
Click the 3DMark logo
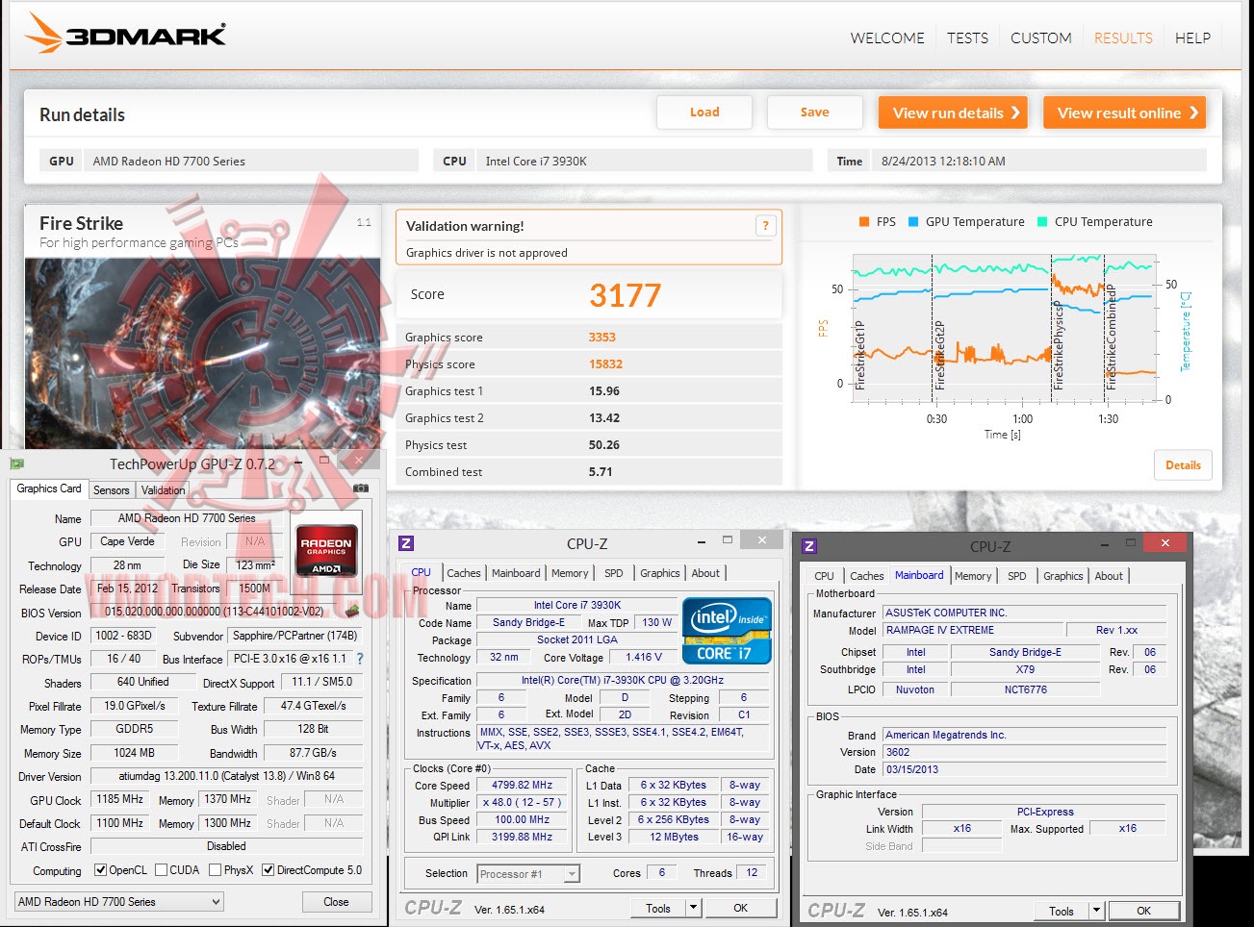(126, 34)
